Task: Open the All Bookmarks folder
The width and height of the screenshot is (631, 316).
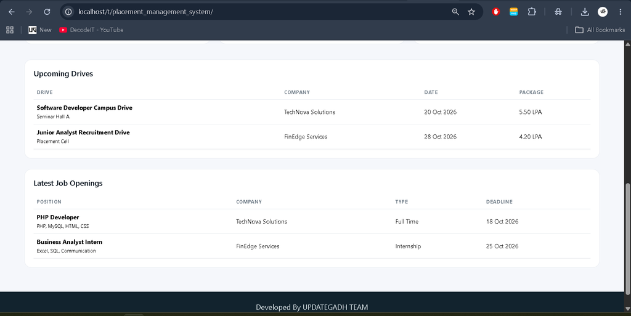Action: 600,30
